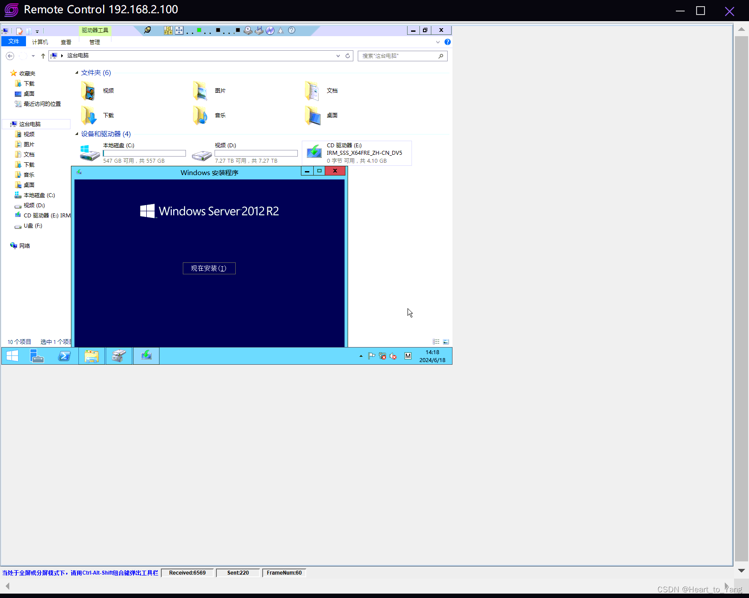Click the keyboard keys icon in KVM toolbar
Image resolution: width=749 pixels, height=598 pixels.
click(x=168, y=30)
